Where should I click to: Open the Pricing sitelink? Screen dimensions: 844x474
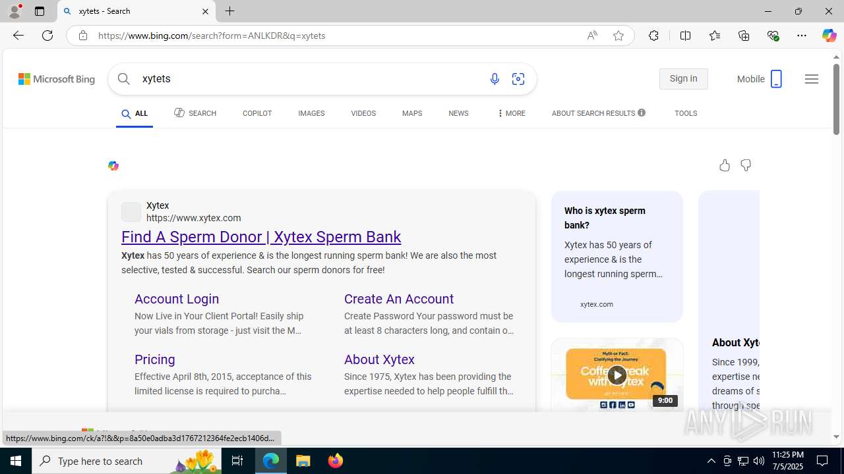click(155, 359)
